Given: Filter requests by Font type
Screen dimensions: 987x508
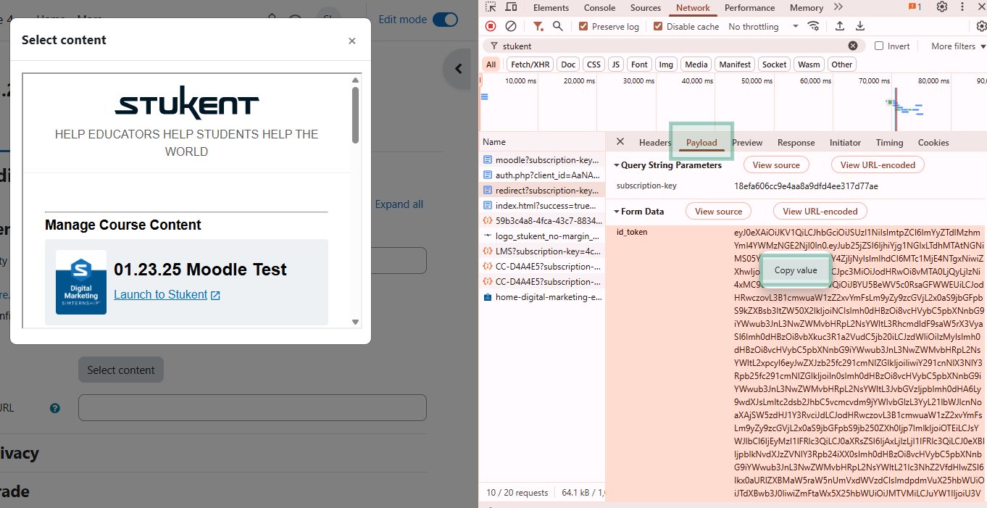Looking at the screenshot, I should [x=639, y=64].
